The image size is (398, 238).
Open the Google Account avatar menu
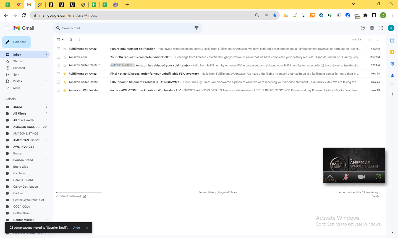coord(391,28)
